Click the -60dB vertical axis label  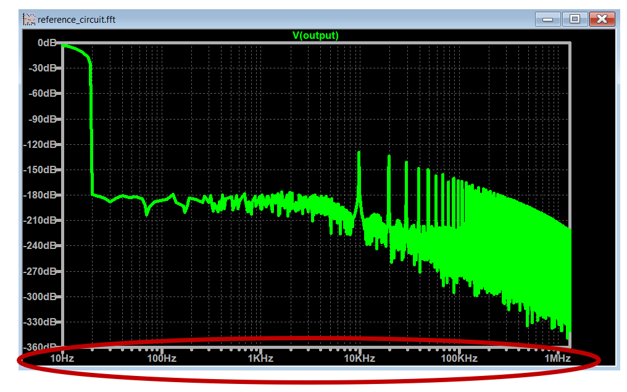[42, 94]
